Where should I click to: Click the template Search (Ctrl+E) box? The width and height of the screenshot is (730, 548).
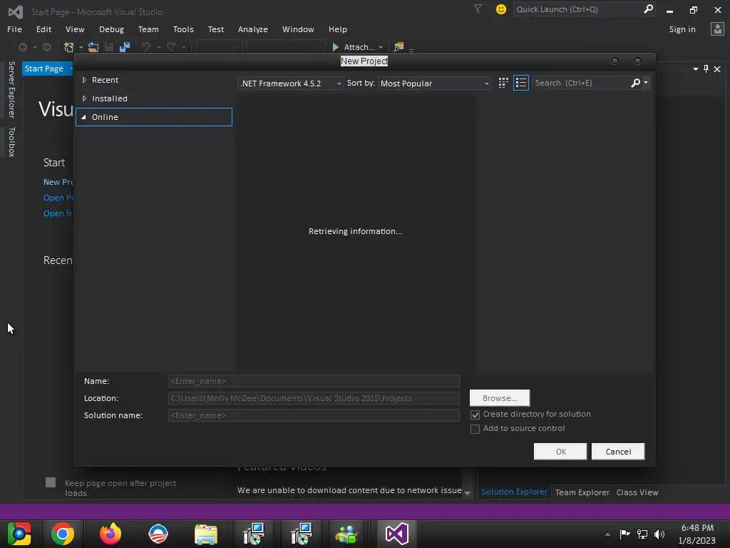[580, 83]
